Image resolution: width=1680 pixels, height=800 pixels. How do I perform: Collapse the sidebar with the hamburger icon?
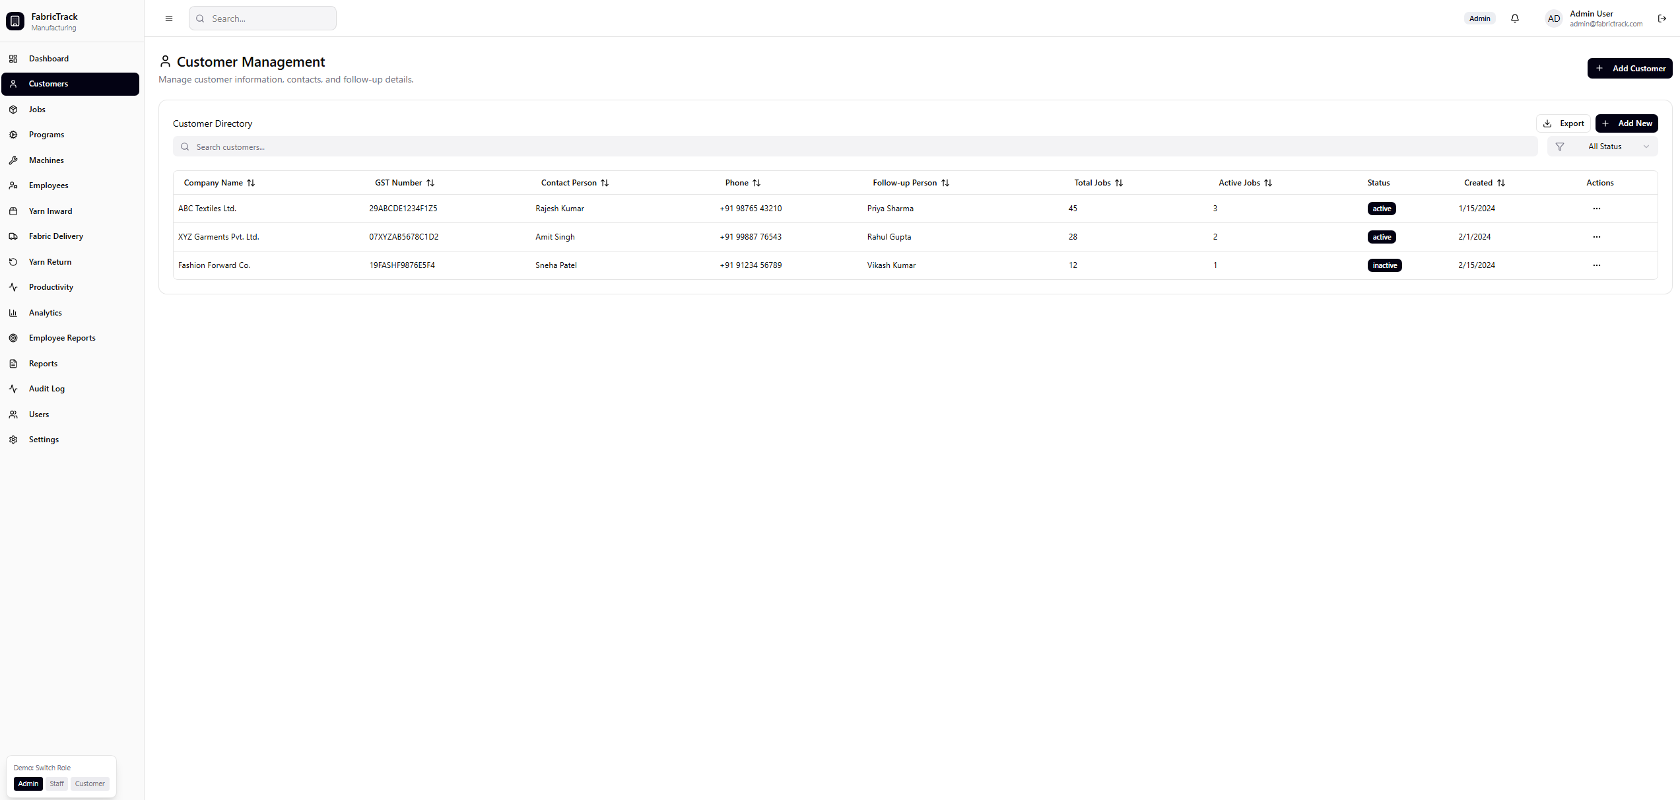[x=168, y=18]
